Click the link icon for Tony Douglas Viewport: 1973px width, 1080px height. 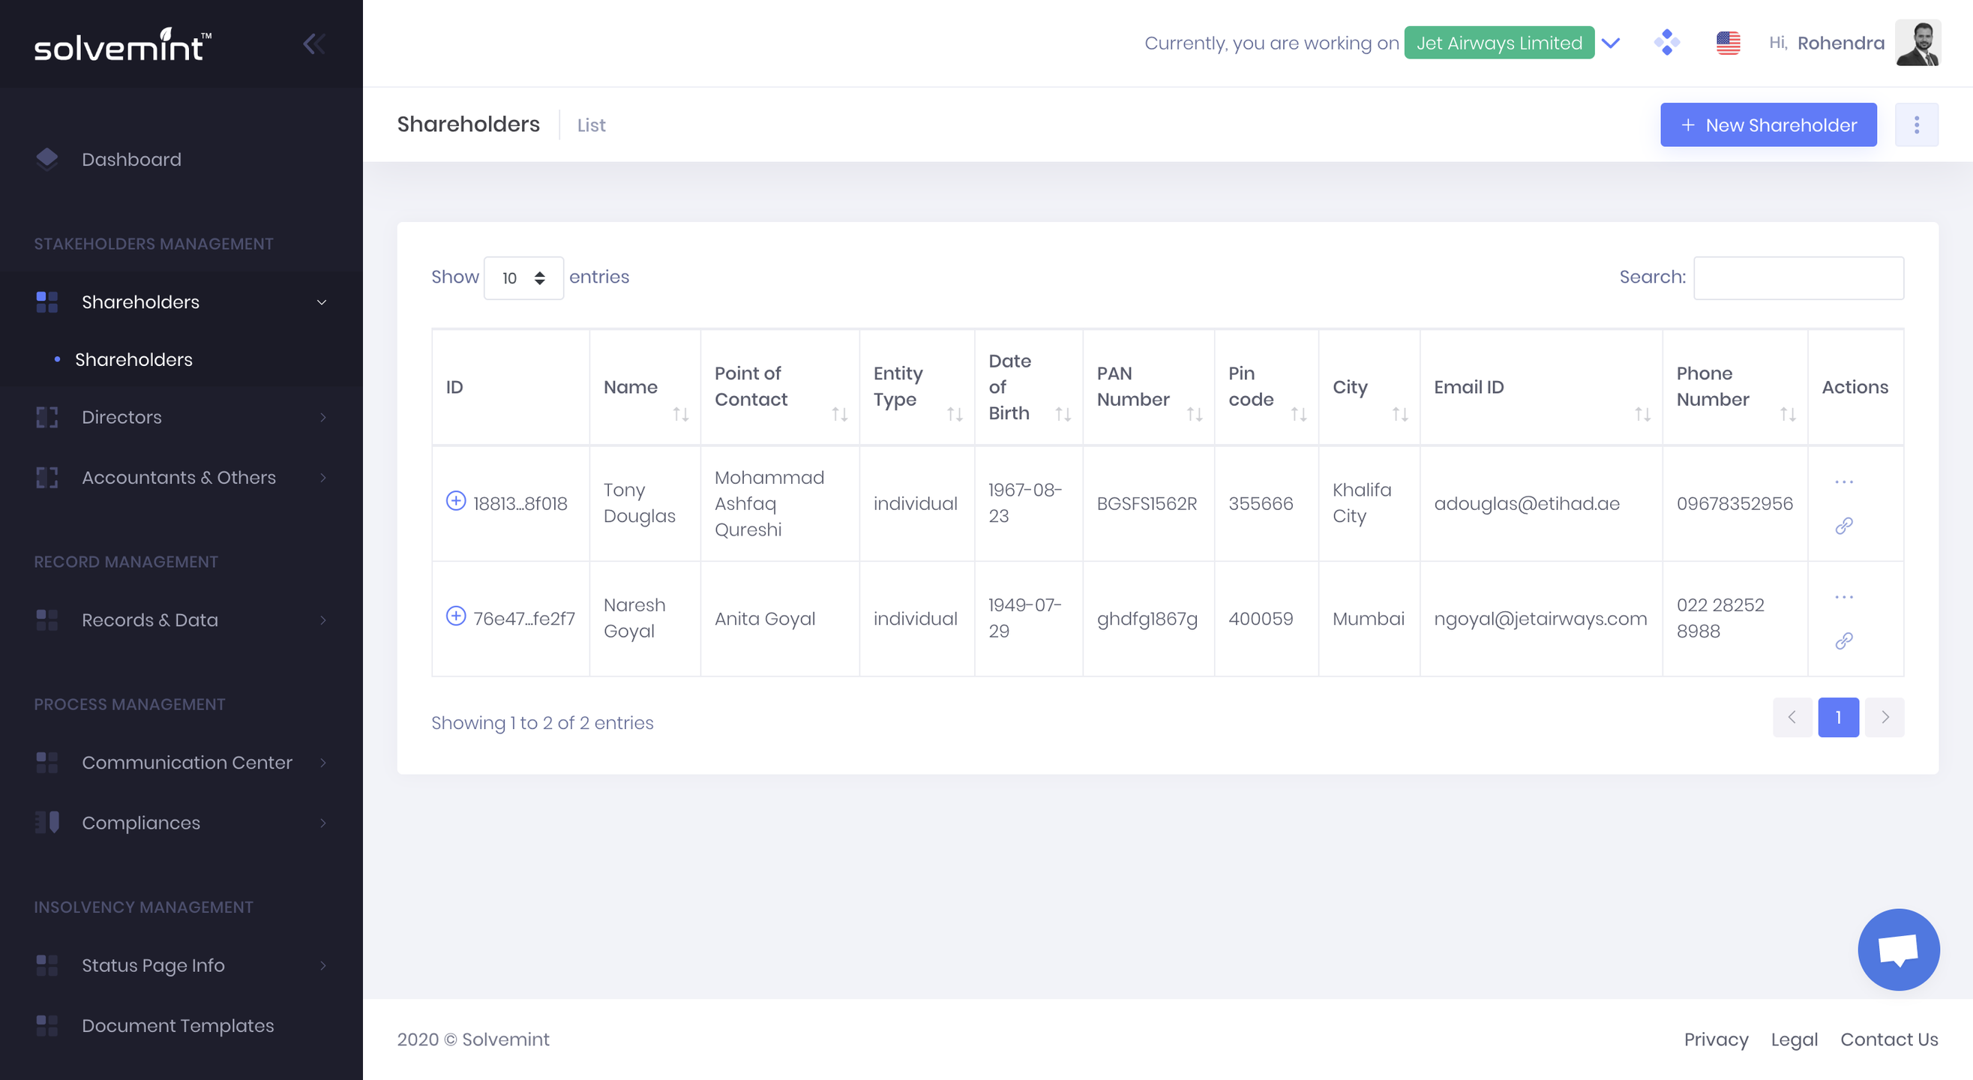(x=1843, y=526)
